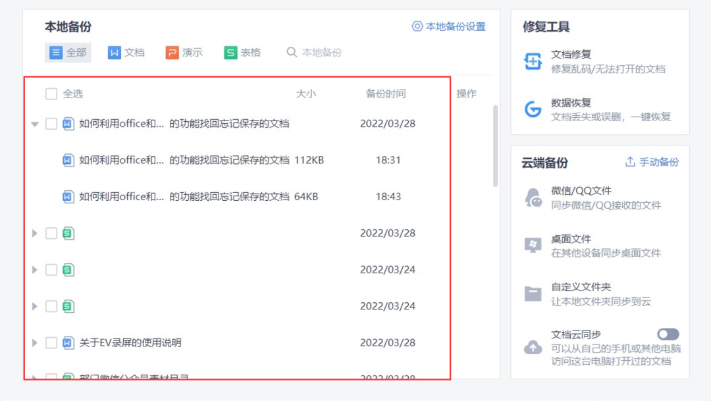Click spreadsheet icon of first 2022/03/28 unnamed row
This screenshot has height=401, width=711.
(x=68, y=233)
